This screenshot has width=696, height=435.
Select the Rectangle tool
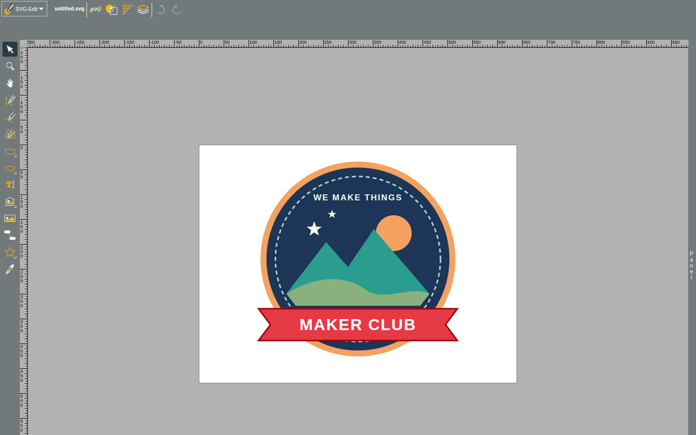10,151
